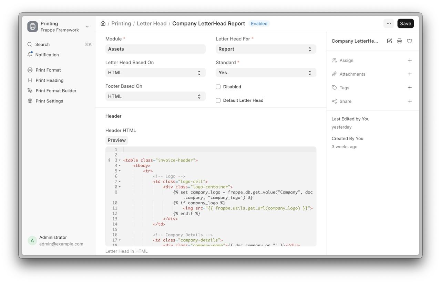Click the Module input field
Screen dimensions: 441x283
(x=155, y=49)
